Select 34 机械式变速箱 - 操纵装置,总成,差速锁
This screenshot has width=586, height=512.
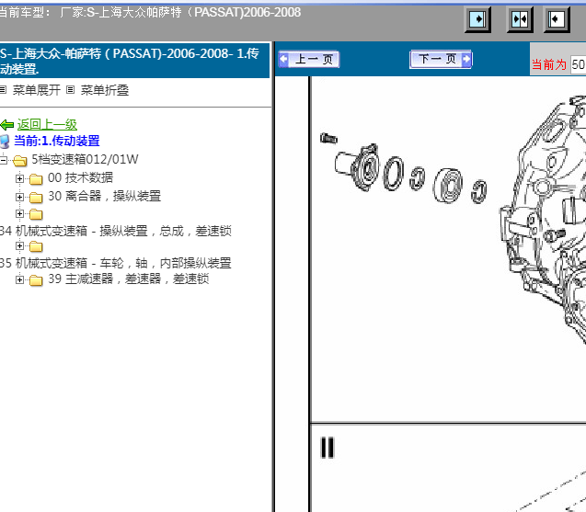pyautogui.click(x=116, y=231)
